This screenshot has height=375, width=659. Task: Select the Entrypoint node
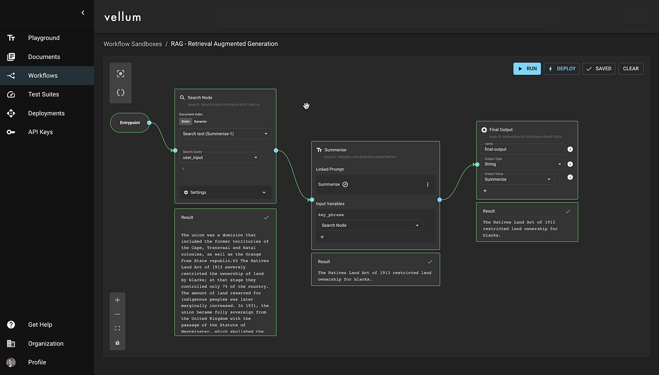click(x=130, y=122)
